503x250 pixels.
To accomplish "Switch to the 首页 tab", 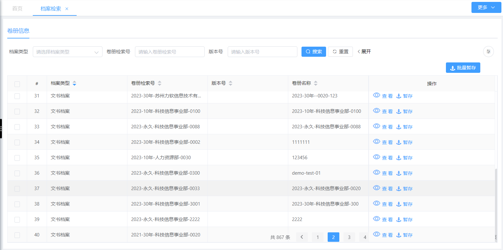I will (17, 9).
